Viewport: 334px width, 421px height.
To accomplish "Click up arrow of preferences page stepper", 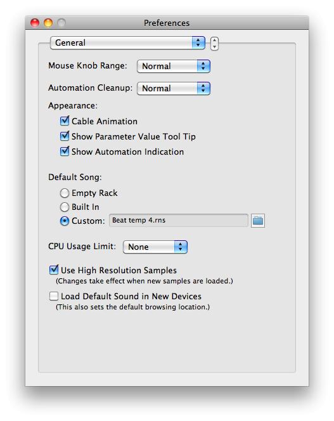I will point(214,41).
